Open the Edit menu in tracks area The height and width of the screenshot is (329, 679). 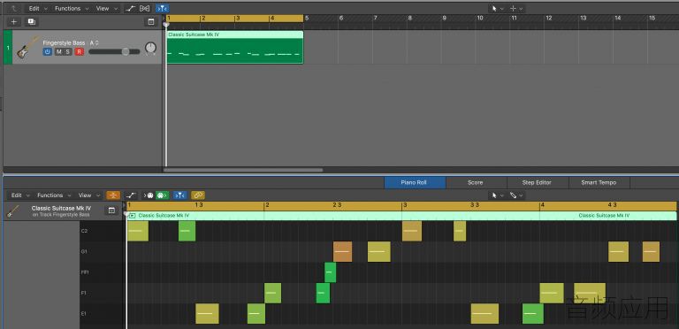37,8
